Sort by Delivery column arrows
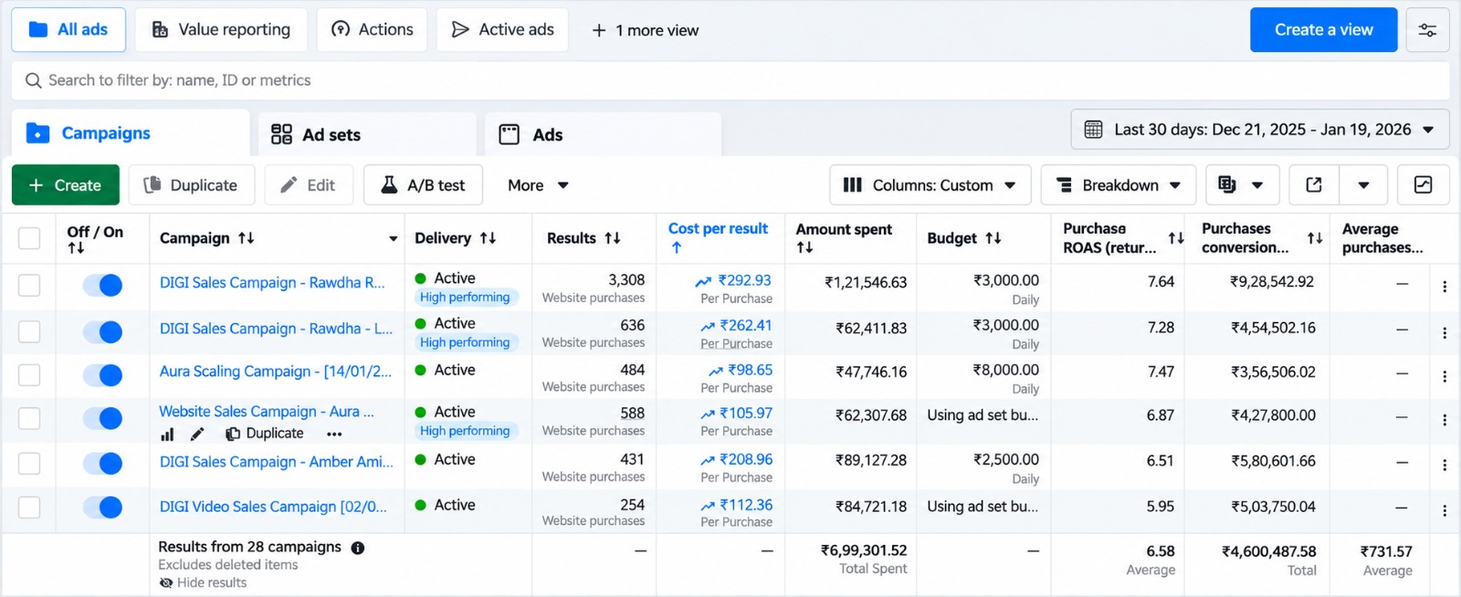 point(489,238)
